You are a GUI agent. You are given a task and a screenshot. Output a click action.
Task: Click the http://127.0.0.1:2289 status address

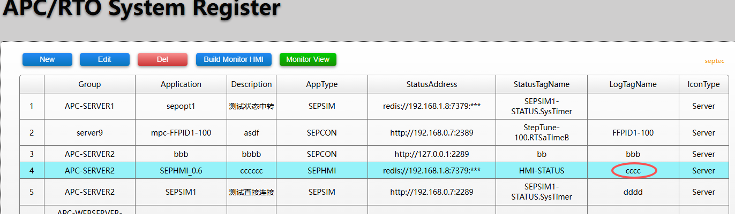[432, 154]
